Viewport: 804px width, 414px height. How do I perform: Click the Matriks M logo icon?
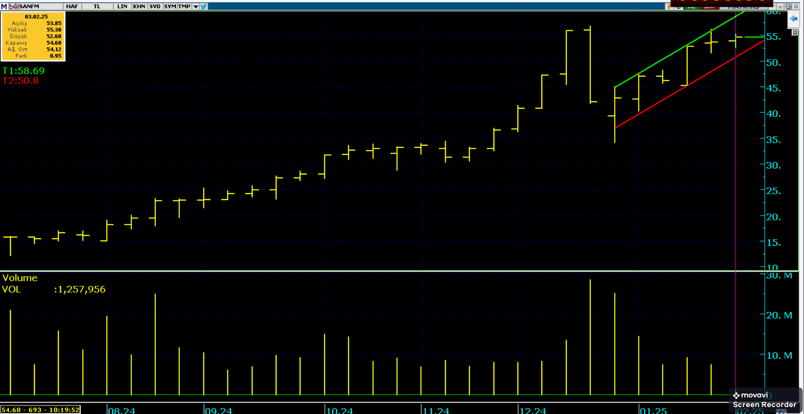[x=4, y=7]
